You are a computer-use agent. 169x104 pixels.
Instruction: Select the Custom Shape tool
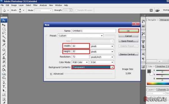click(4, 94)
